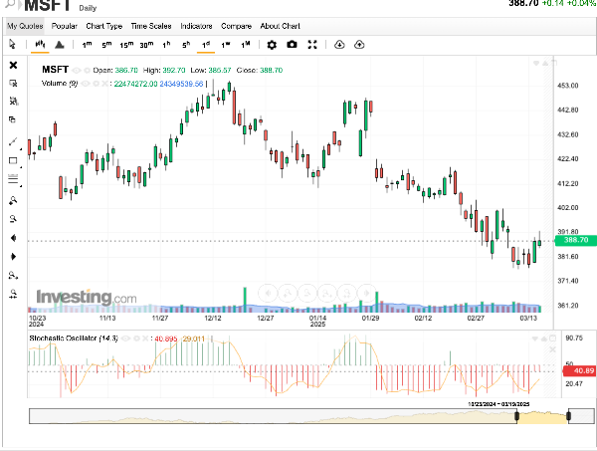Take chart snapshot with camera icon

pos(292,45)
